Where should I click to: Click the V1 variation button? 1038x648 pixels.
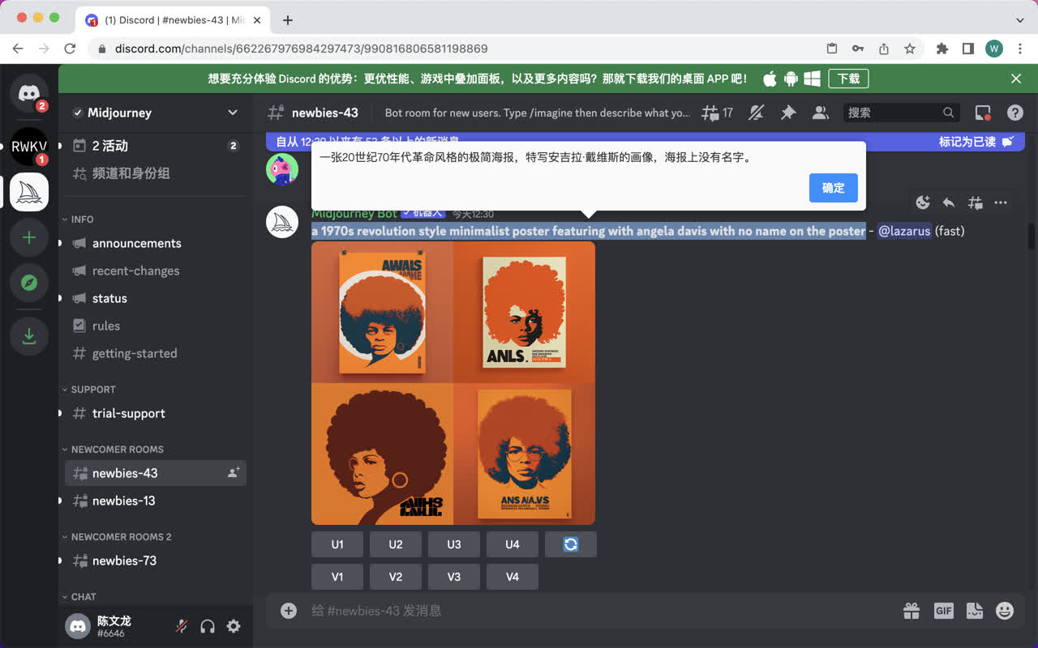pos(337,577)
